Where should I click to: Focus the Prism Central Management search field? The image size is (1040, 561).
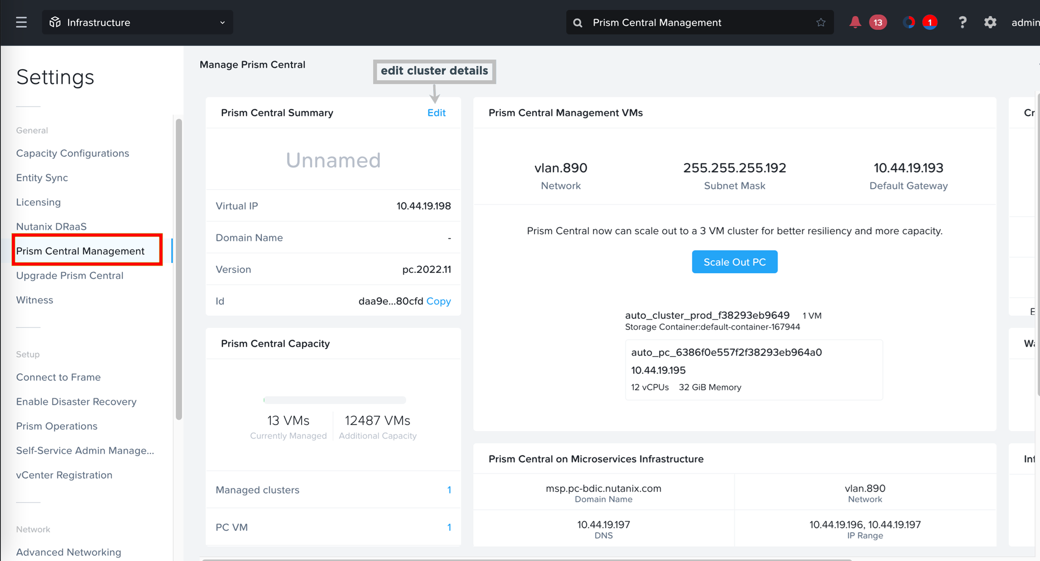point(700,22)
